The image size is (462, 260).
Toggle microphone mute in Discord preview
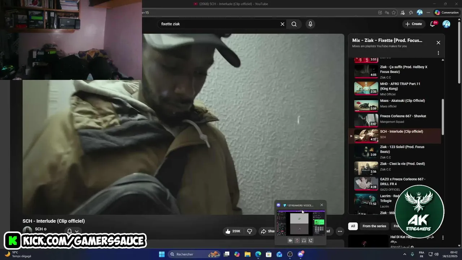297,240
